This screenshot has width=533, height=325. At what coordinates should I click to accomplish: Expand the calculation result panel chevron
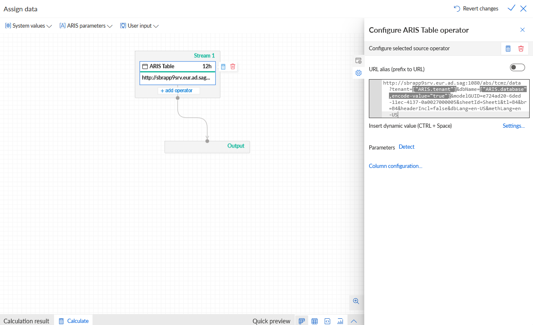[x=354, y=321]
